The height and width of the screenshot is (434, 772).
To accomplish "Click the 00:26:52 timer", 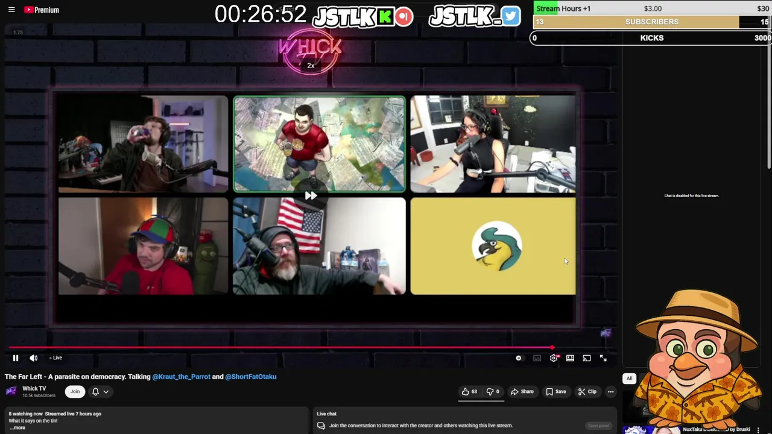I will pos(261,14).
